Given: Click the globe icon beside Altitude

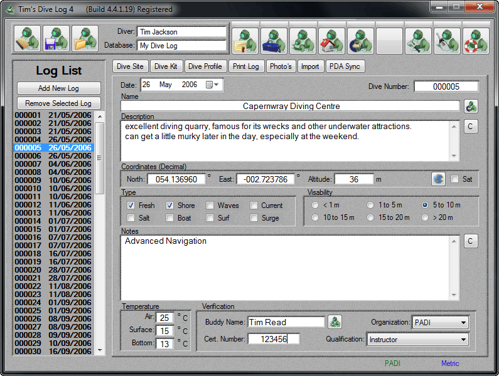Looking at the screenshot, I should pos(438,179).
